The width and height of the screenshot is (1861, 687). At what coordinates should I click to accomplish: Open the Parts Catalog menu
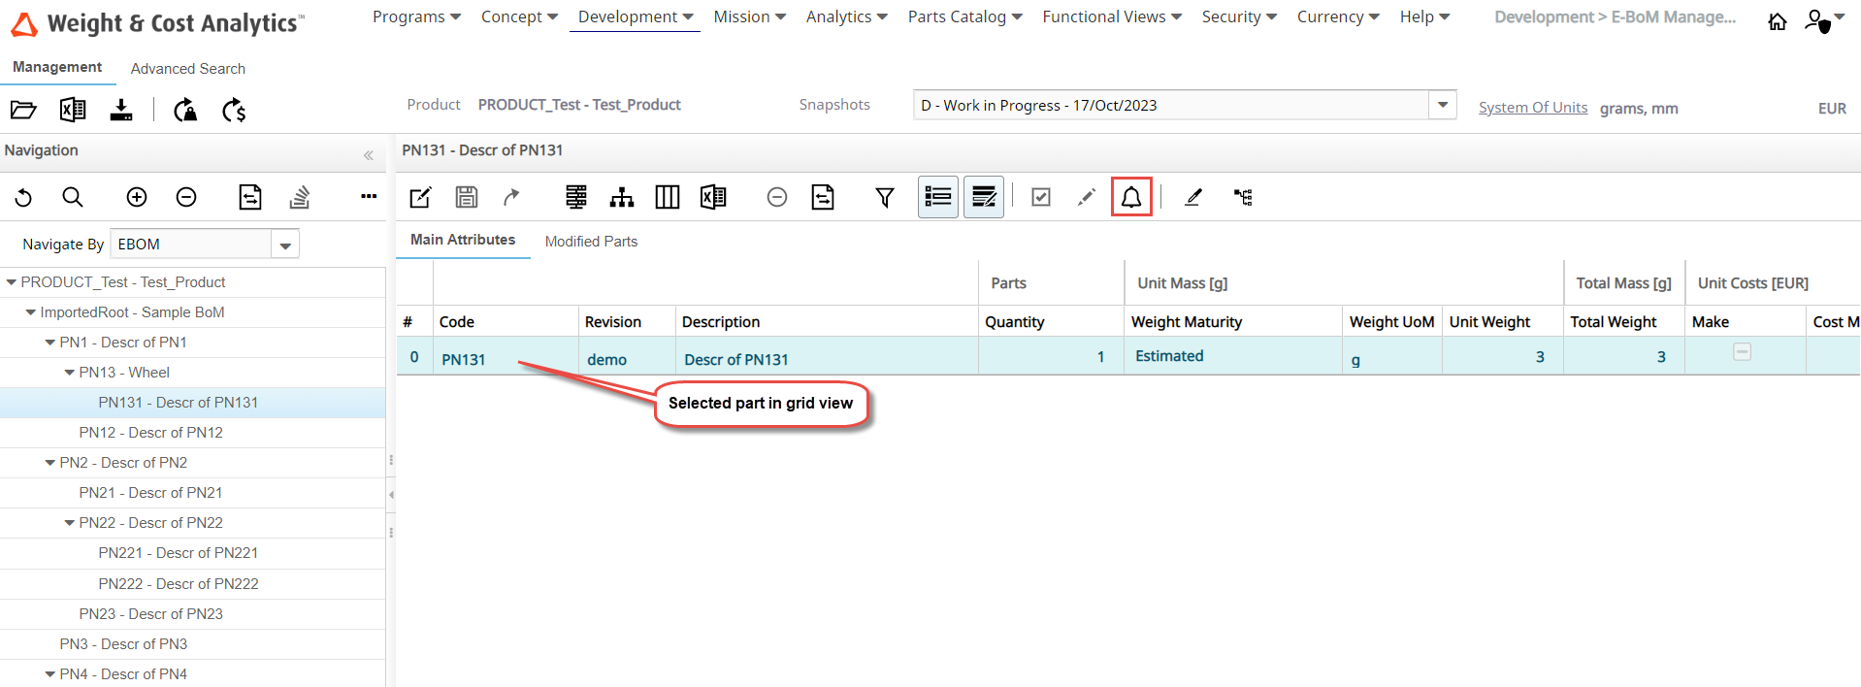(x=964, y=16)
